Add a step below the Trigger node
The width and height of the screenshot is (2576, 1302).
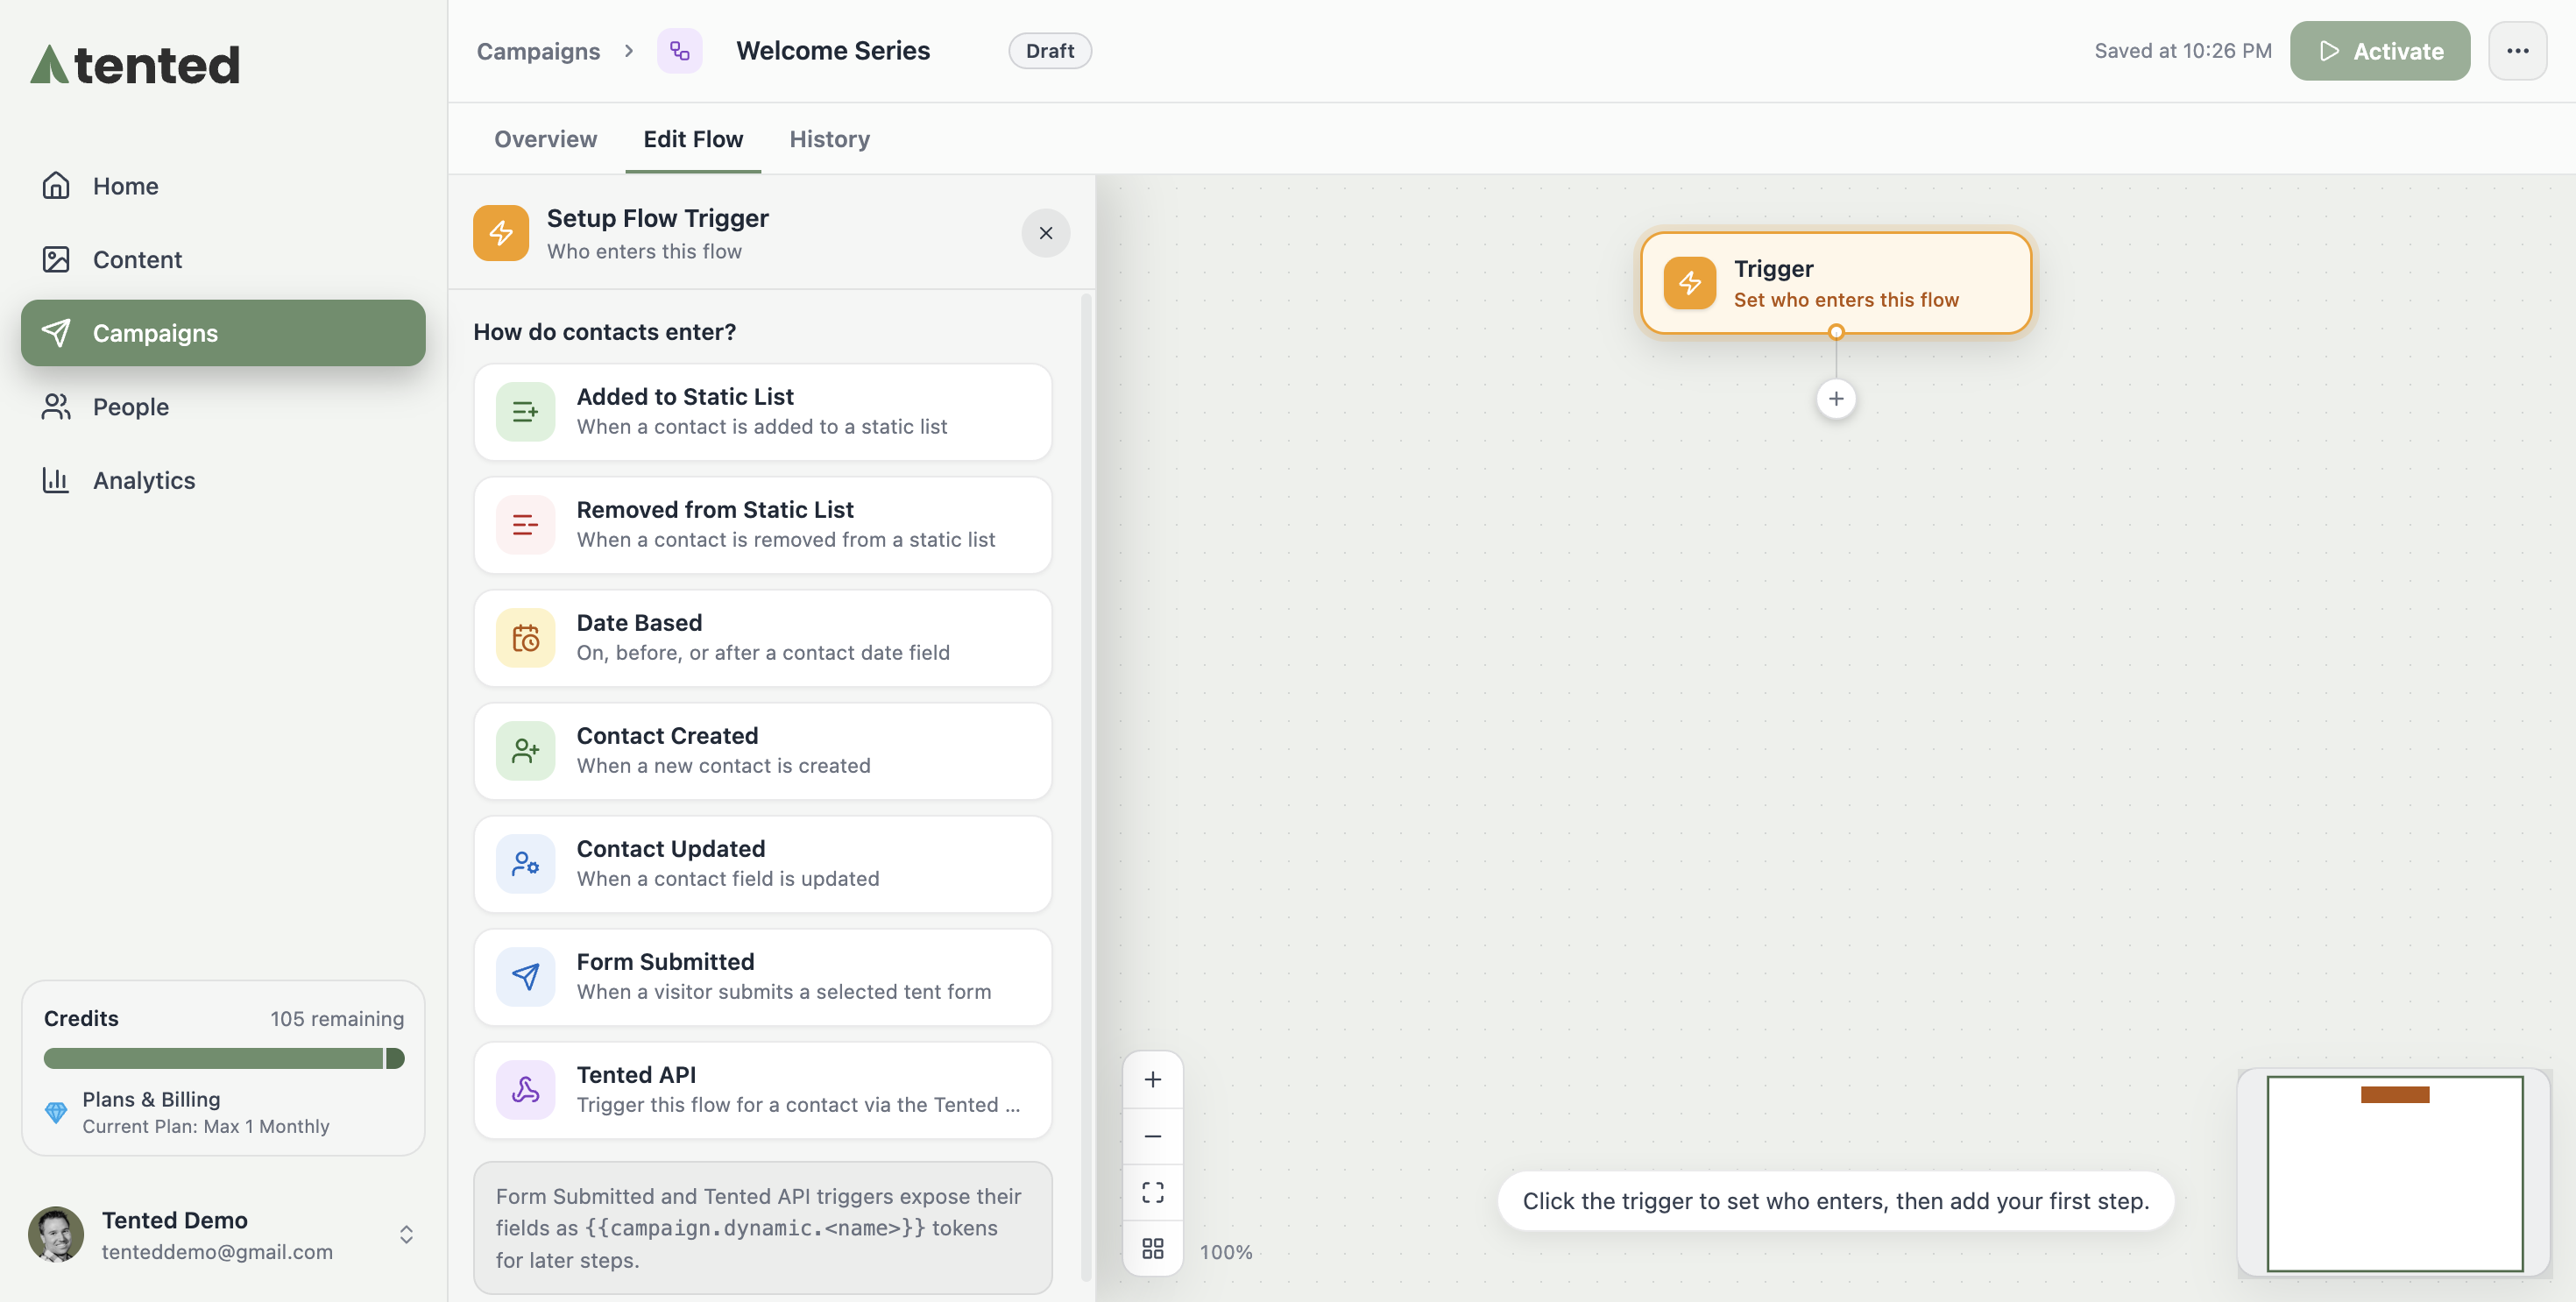pyautogui.click(x=1836, y=399)
